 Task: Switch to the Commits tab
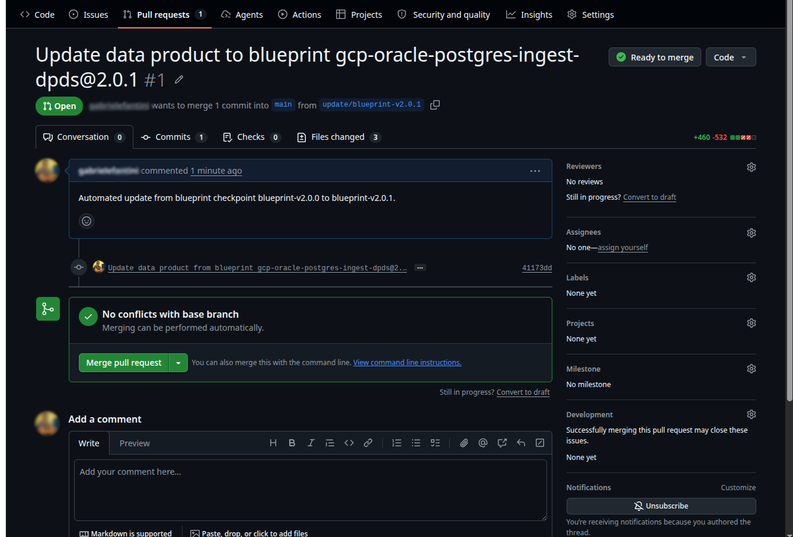tap(174, 137)
